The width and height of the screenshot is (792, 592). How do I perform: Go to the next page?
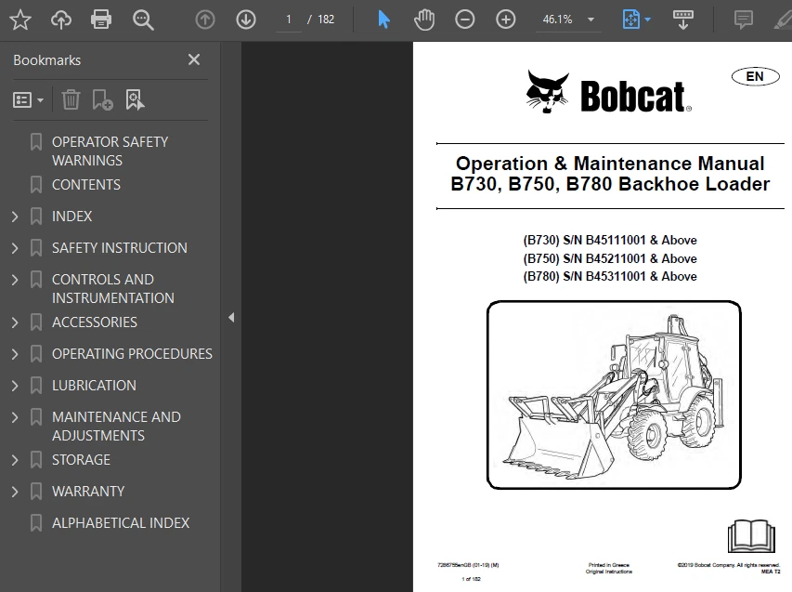(245, 19)
